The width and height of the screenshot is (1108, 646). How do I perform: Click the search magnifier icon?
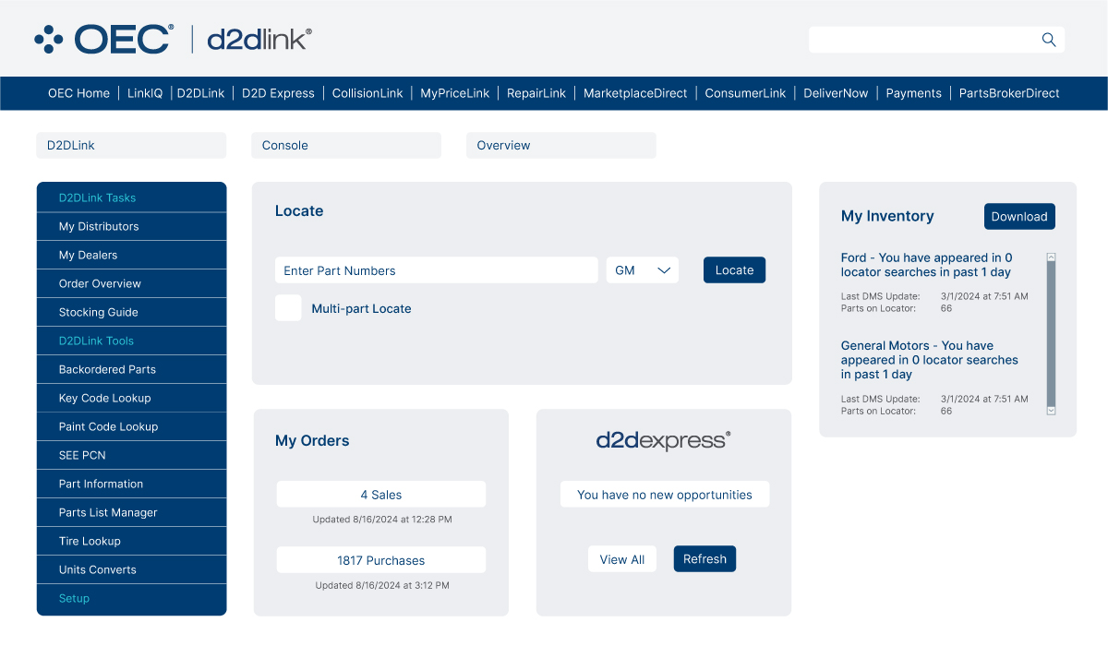1048,40
